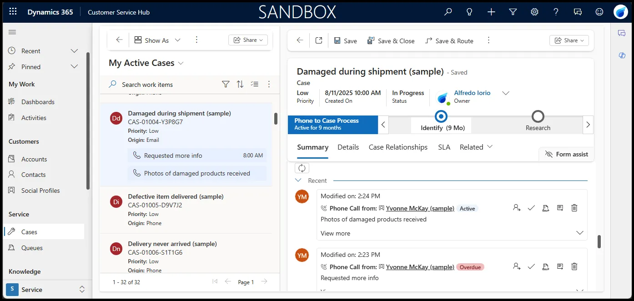Screen dimensions: 634x301
Task: Expand the case header details chevron
Action: [505, 93]
